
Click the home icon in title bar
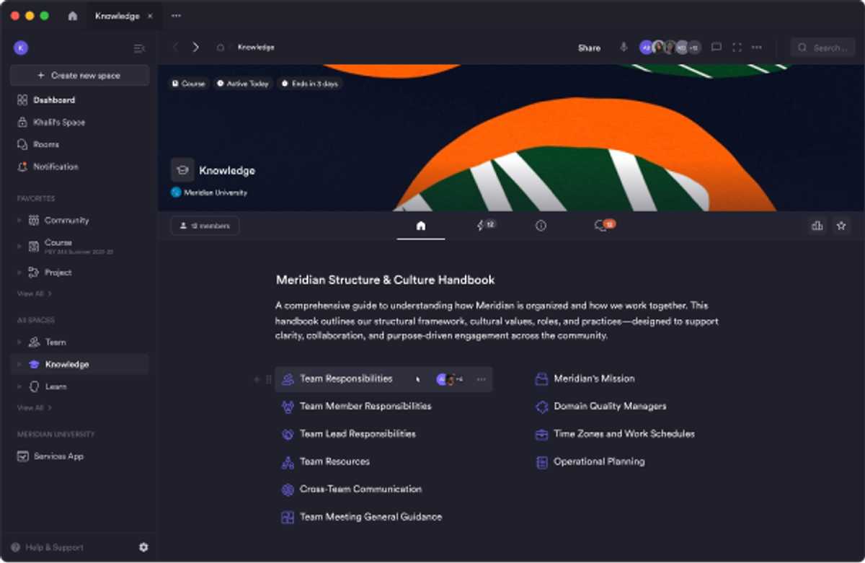point(73,16)
